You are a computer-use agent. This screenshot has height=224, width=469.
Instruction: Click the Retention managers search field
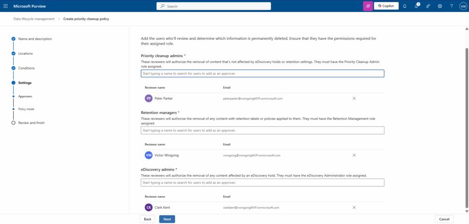coord(262,130)
